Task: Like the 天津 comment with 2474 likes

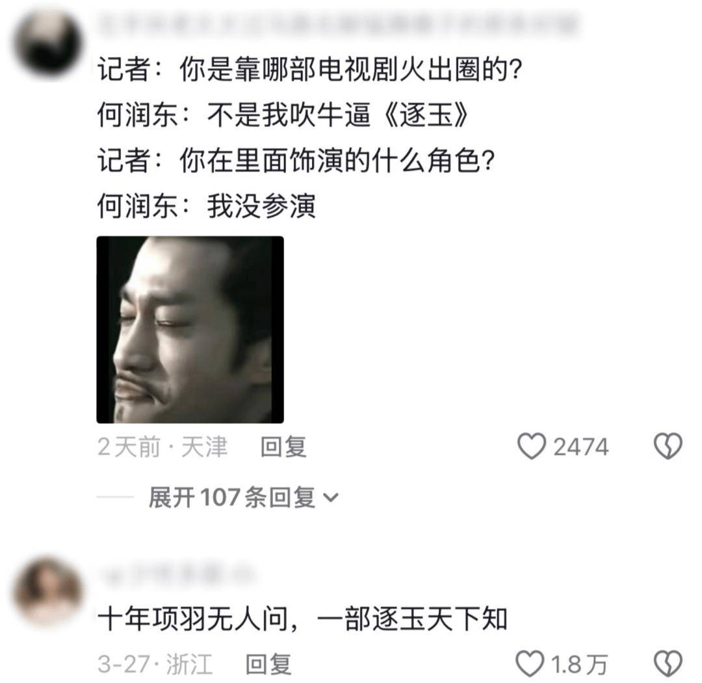Action: tap(532, 446)
